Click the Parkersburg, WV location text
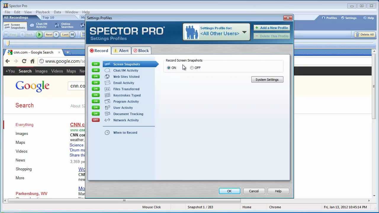The width and height of the screenshot is (379, 213). click(x=31, y=193)
